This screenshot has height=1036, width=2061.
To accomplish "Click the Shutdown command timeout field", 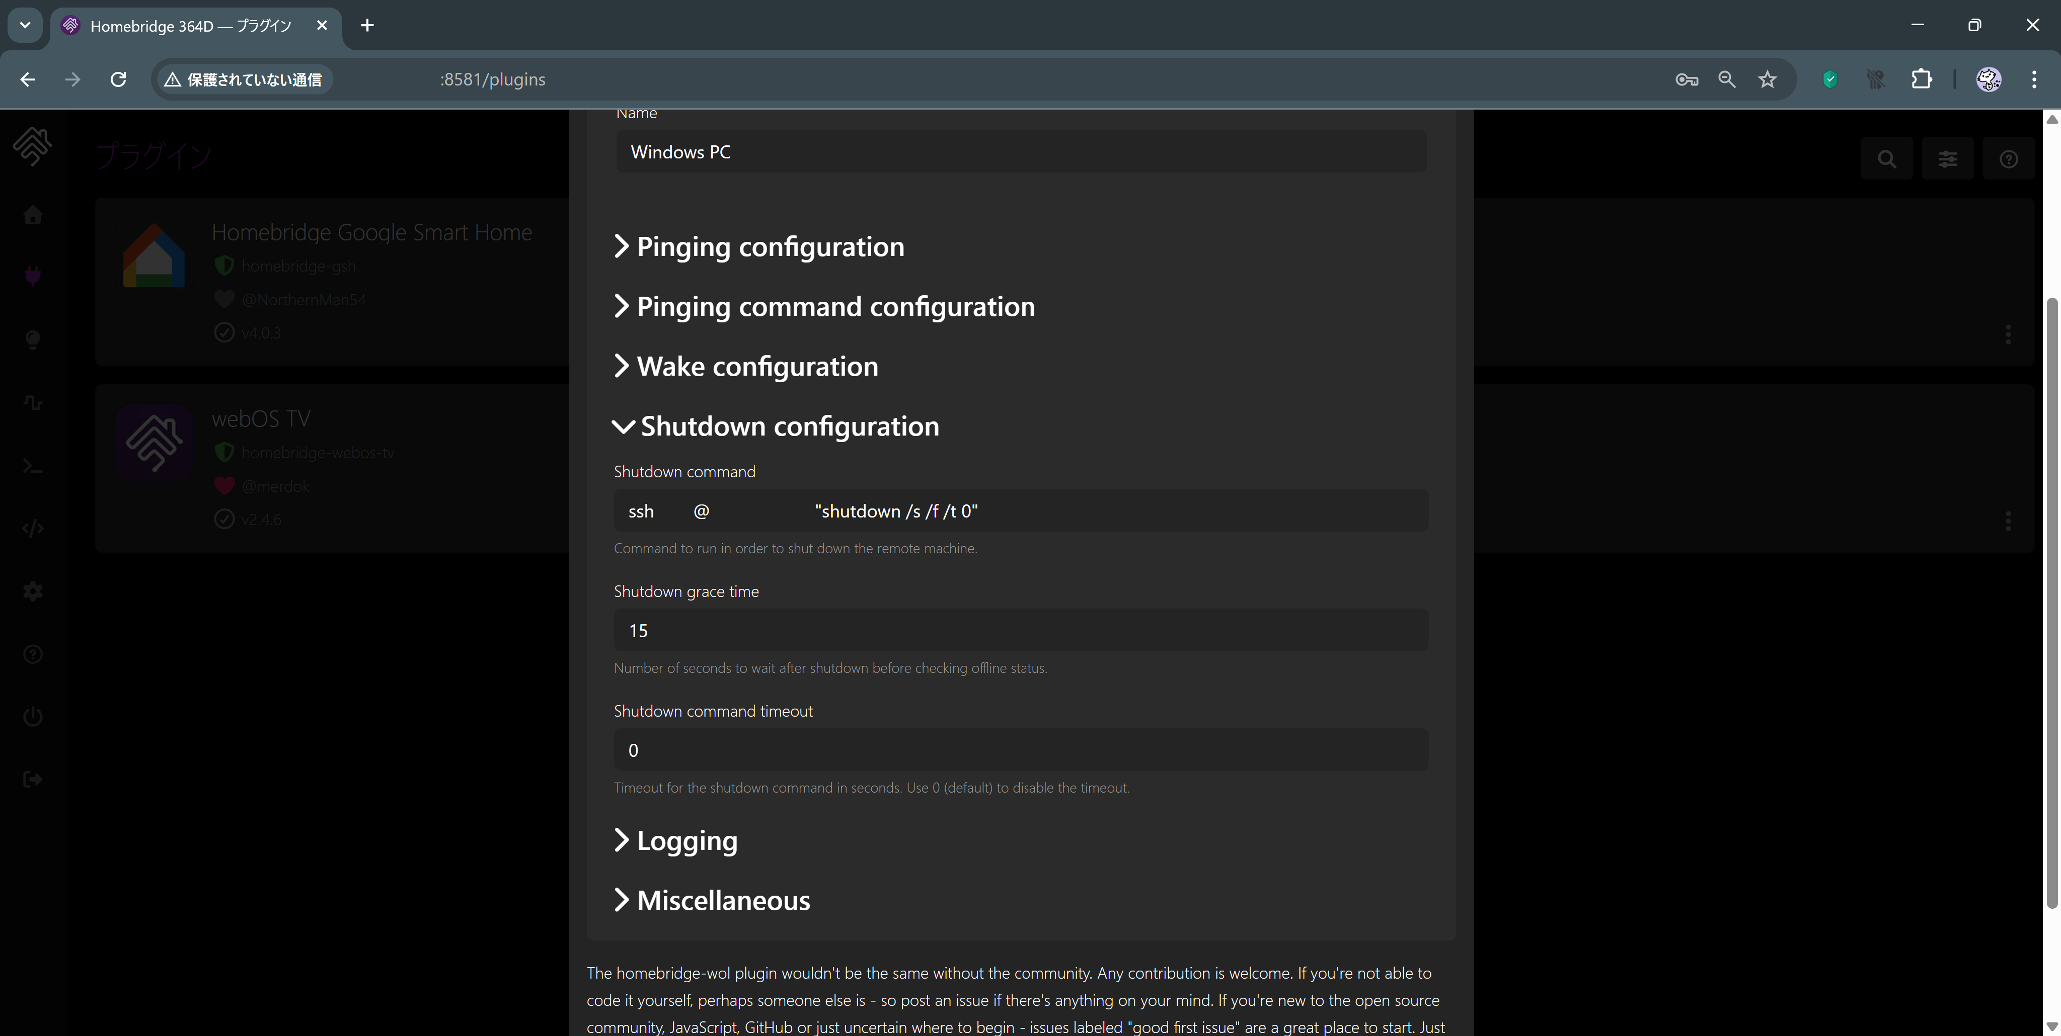I will 1020,751.
